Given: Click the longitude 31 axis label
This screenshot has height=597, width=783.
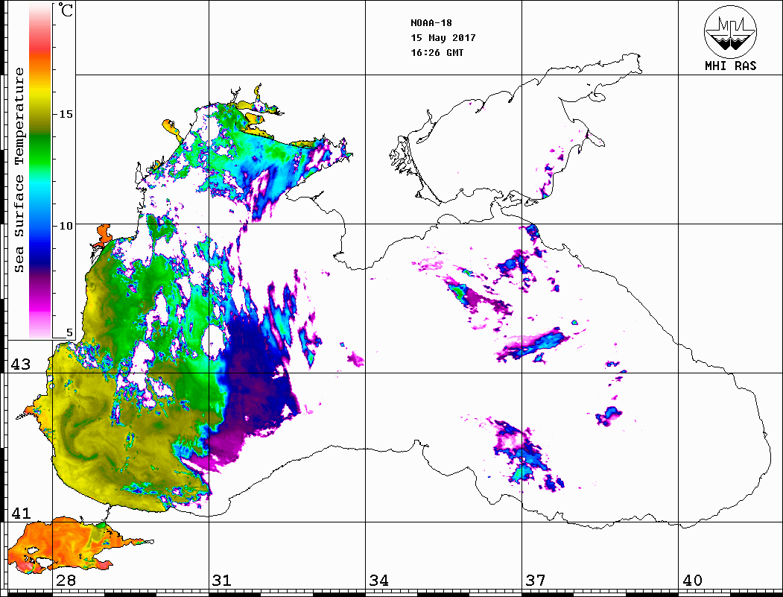Looking at the screenshot, I should 221,580.
